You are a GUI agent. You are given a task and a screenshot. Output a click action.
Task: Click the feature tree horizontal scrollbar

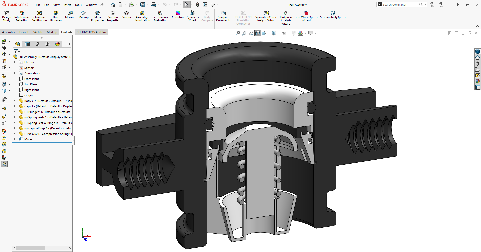[31, 248]
